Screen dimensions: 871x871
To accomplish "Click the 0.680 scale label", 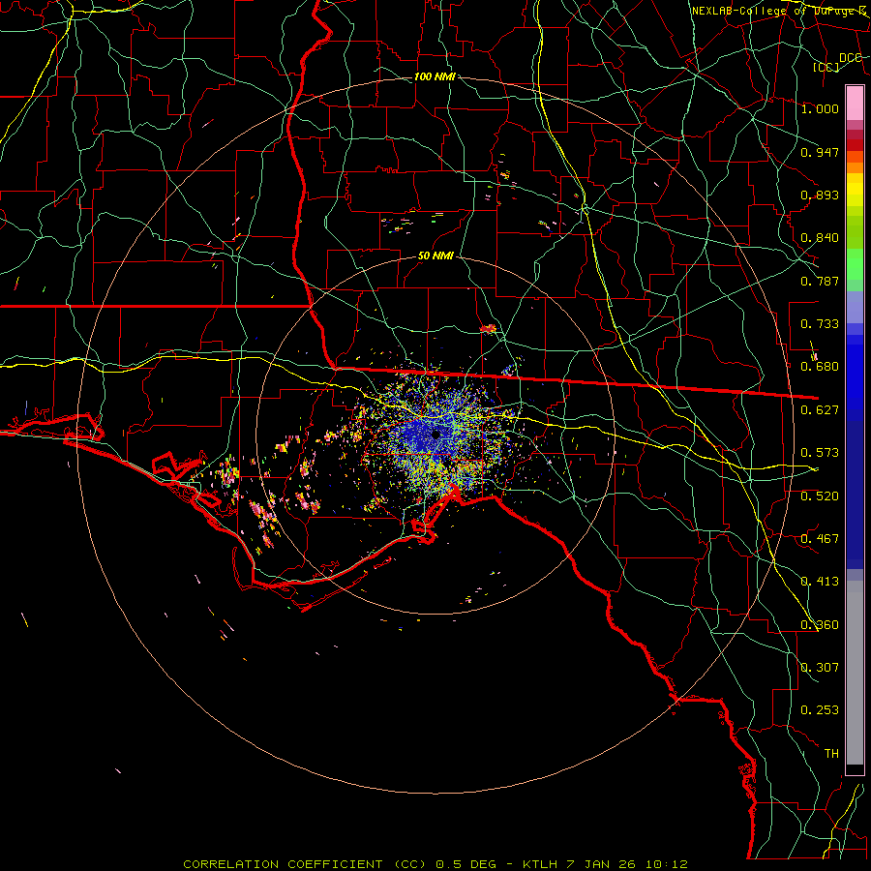I will pyautogui.click(x=820, y=367).
